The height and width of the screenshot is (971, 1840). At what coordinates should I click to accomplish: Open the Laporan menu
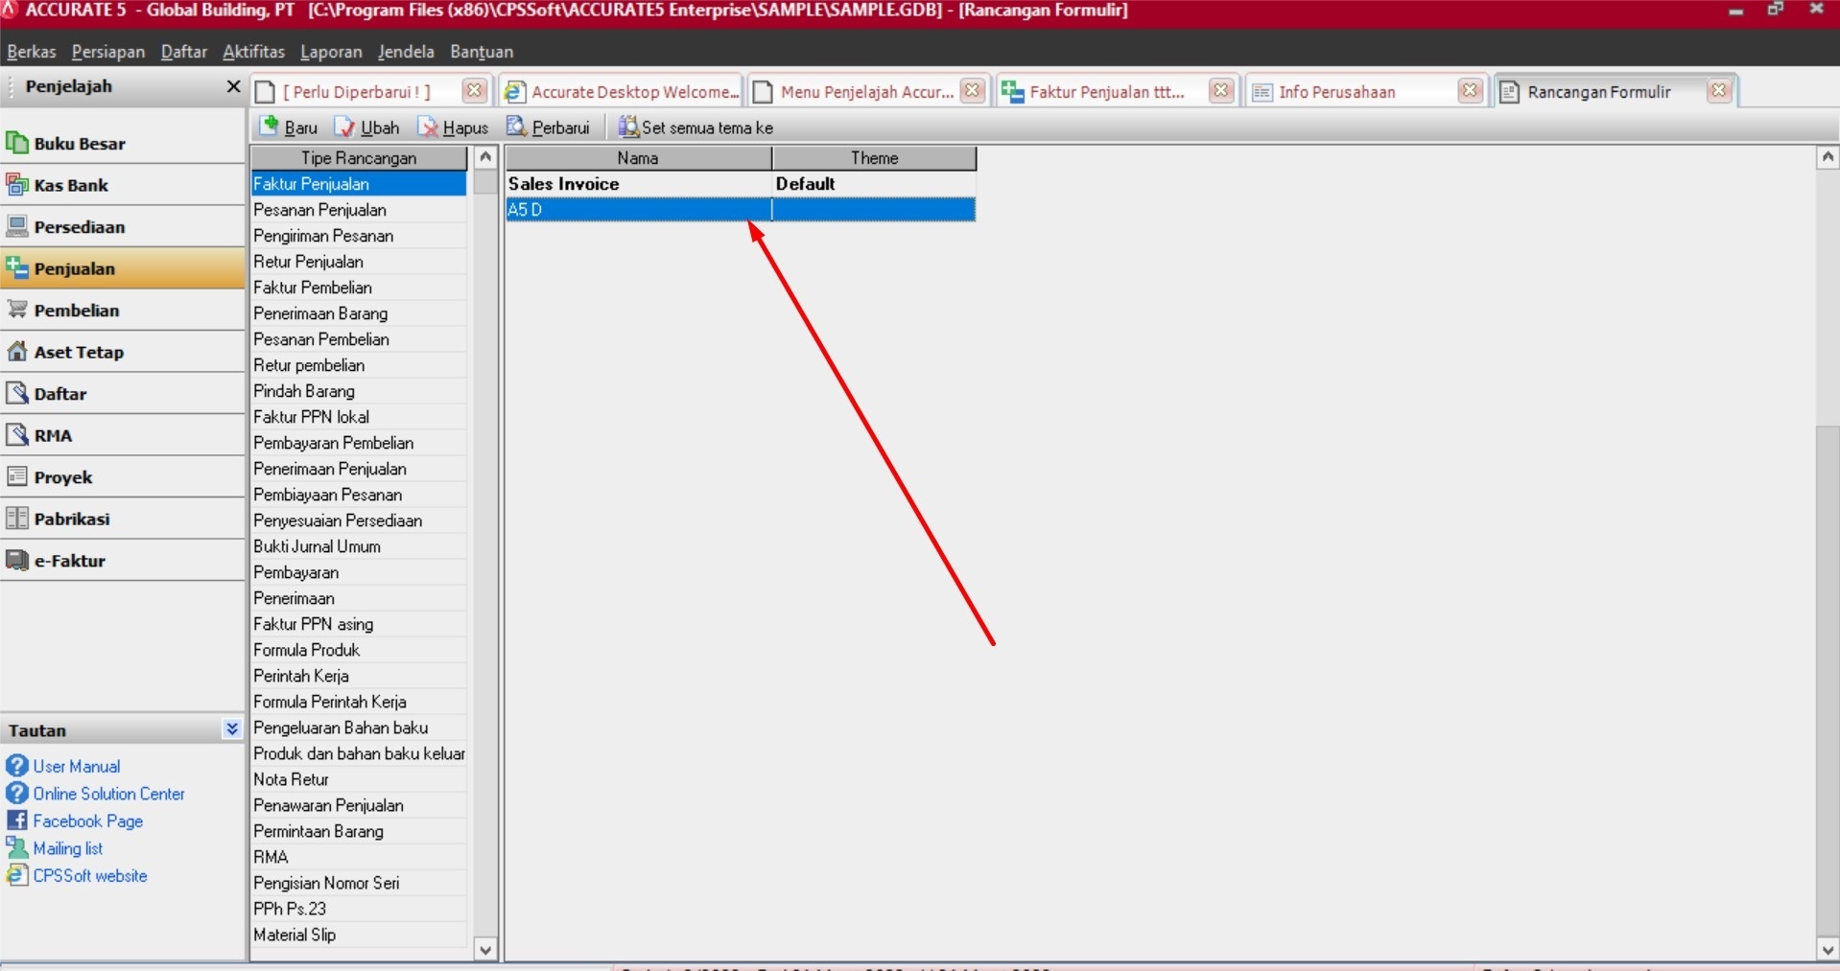(331, 52)
